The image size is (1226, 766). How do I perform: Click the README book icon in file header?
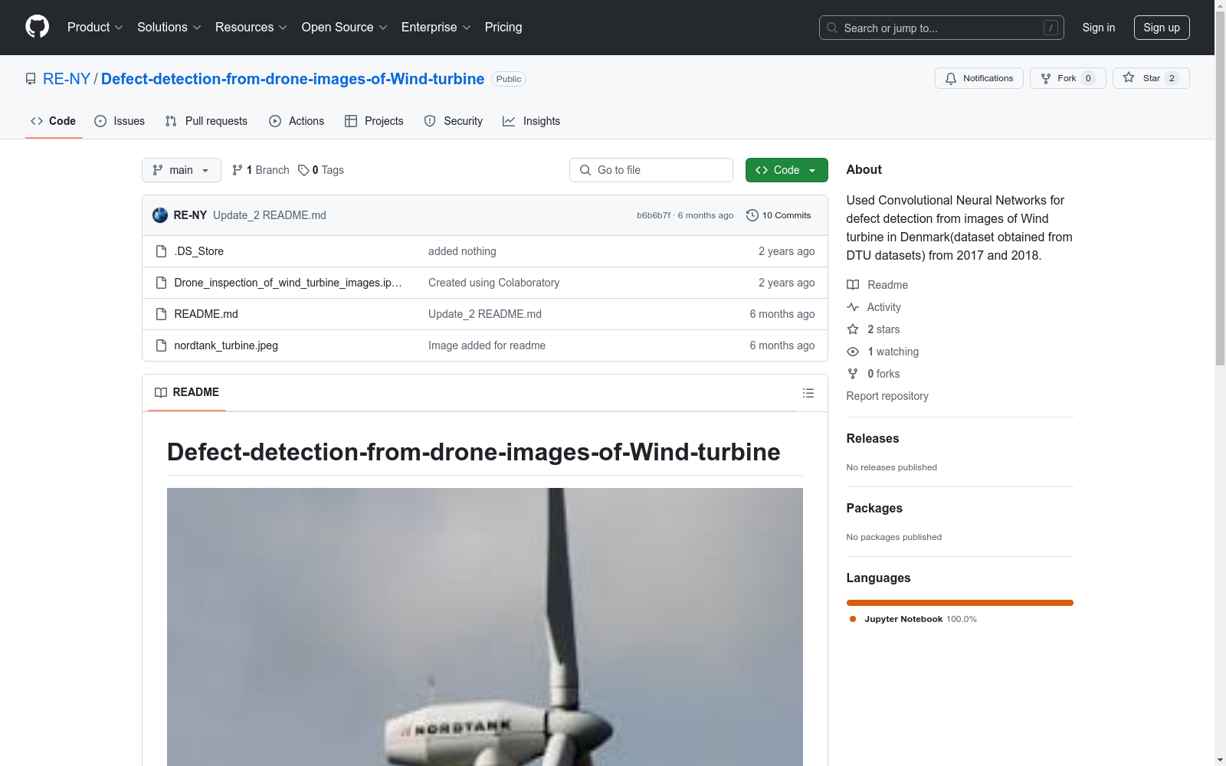pyautogui.click(x=161, y=392)
